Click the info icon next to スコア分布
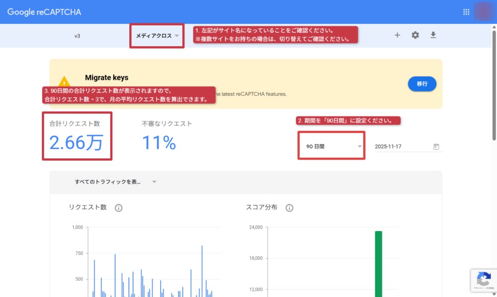The height and width of the screenshot is (297, 497). pos(289,208)
